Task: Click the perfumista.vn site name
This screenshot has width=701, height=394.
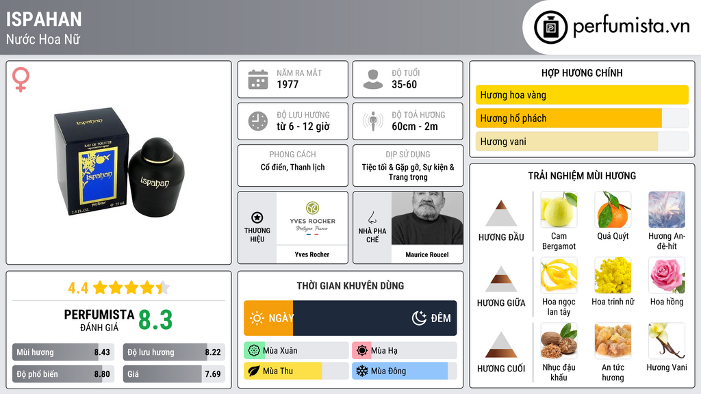Action: tap(632, 27)
